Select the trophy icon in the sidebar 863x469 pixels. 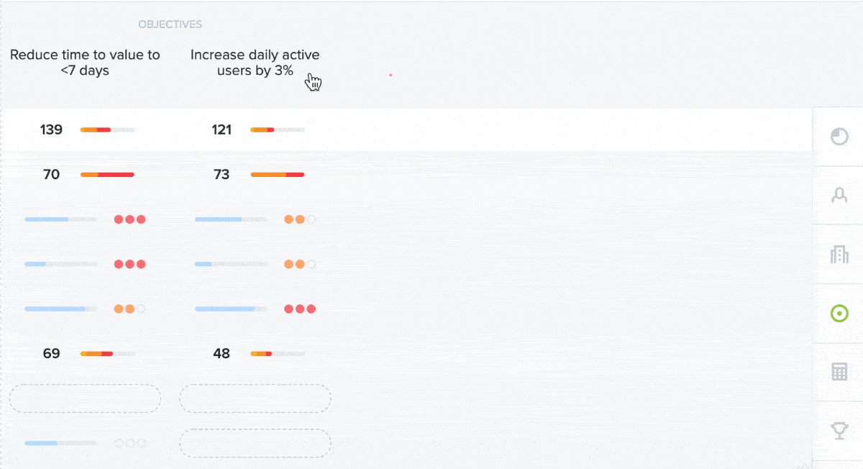839,431
